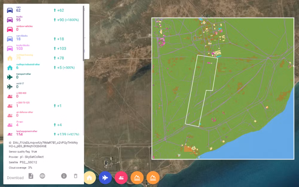
Task: Click the white outlined runway polygon
Action: tap(202, 91)
